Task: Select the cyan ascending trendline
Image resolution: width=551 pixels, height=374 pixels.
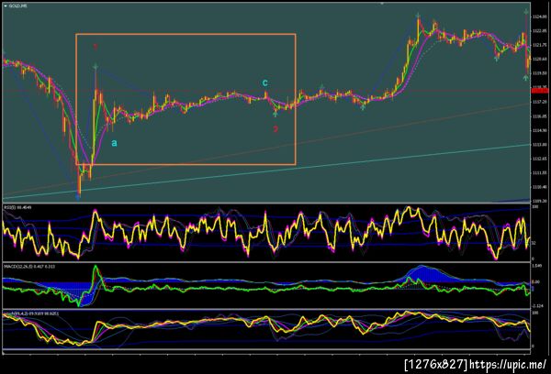Action: (266, 172)
